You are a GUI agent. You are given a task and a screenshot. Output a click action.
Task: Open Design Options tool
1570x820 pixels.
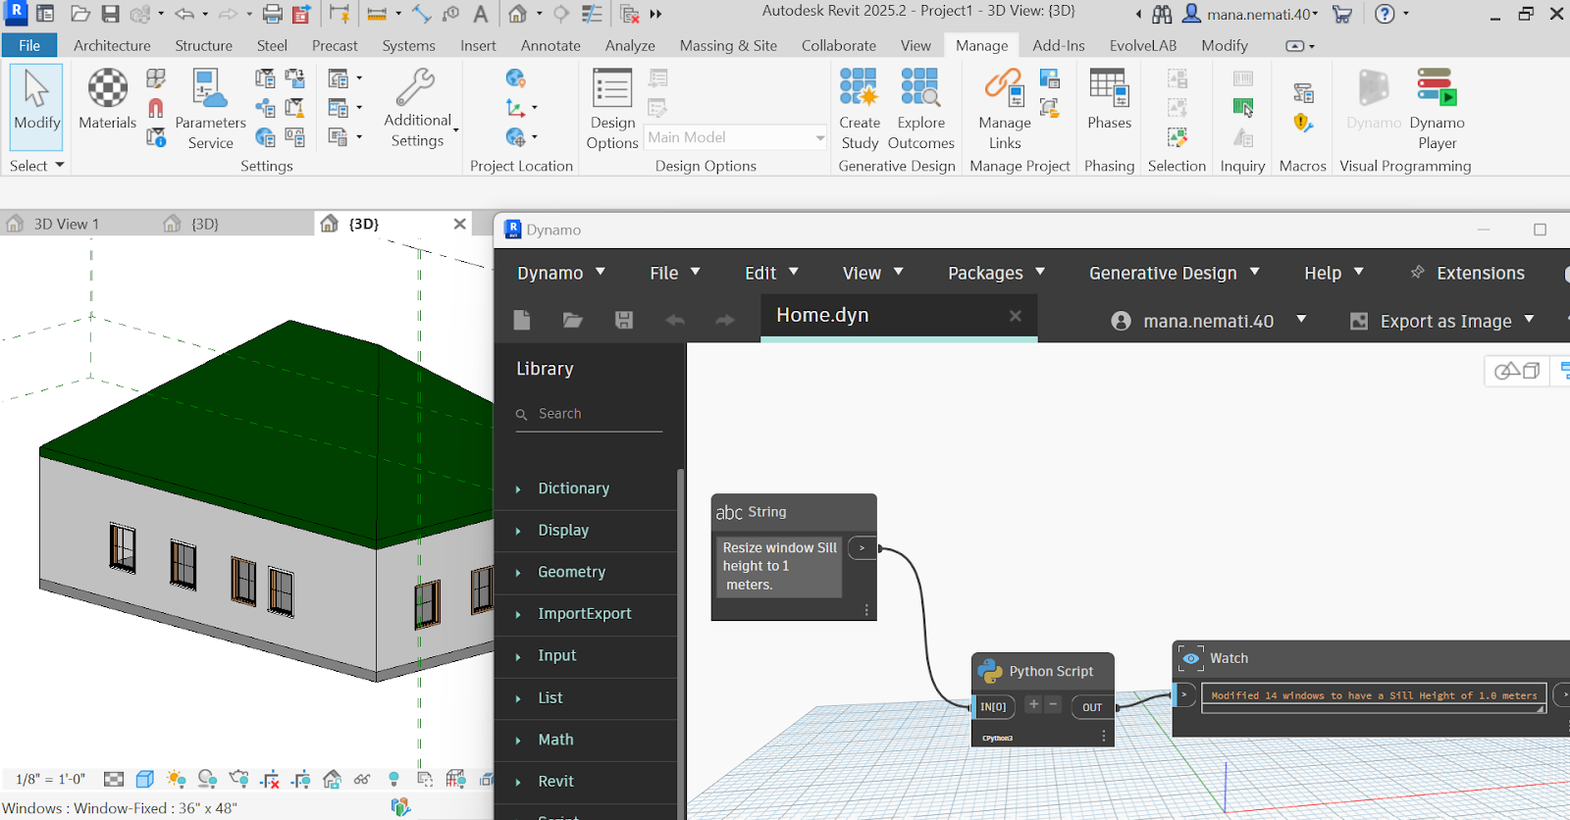coord(612,109)
